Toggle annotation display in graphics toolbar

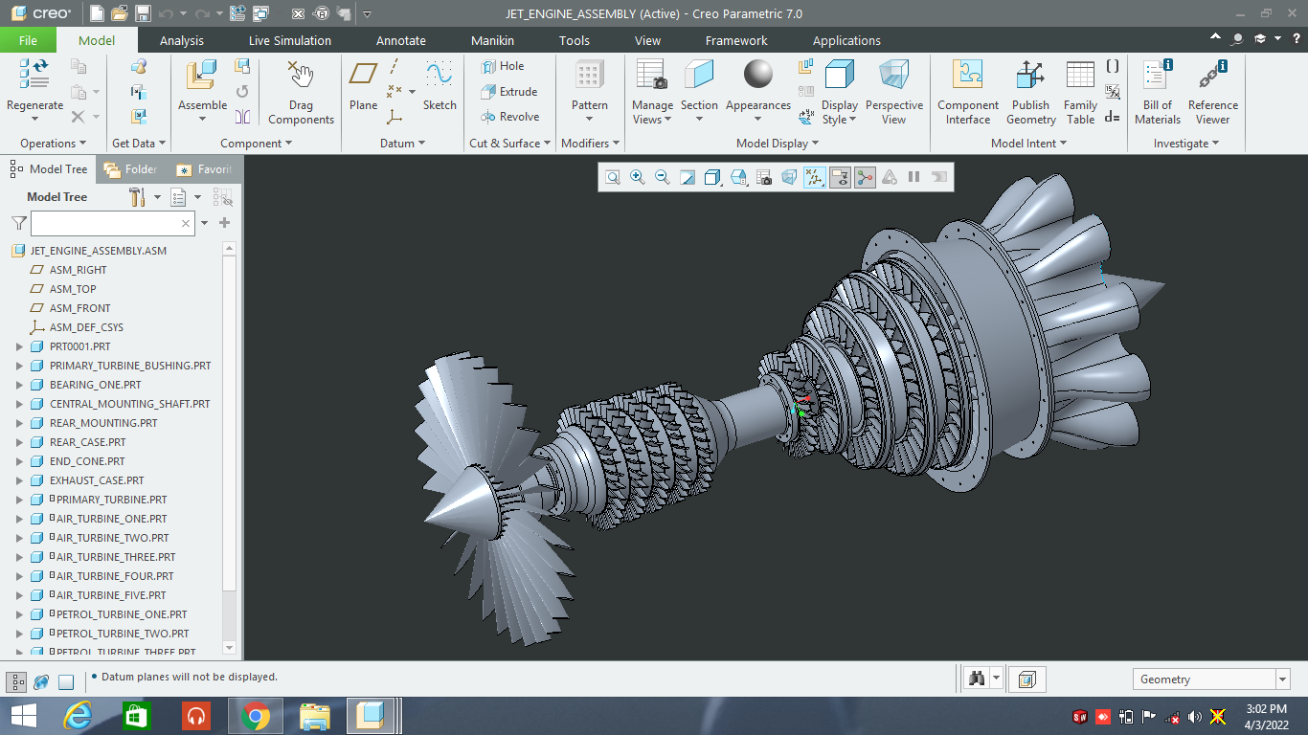point(840,177)
